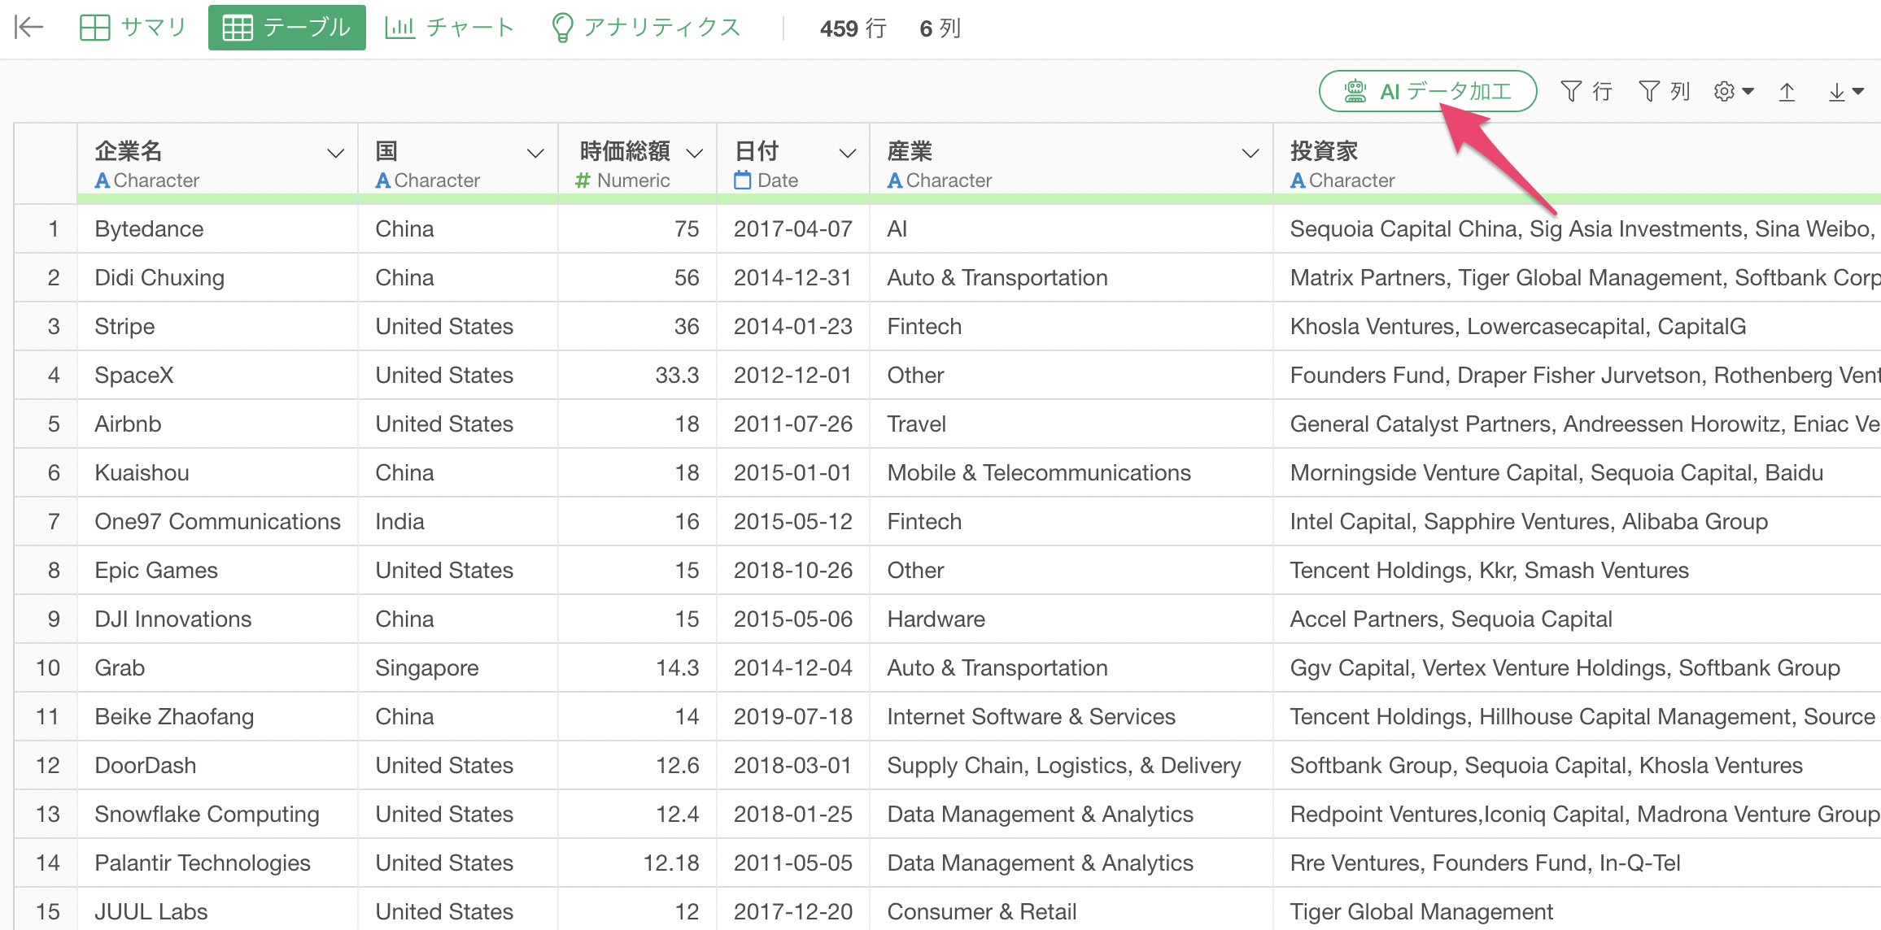
Task: Click the AI データ加工 button
Action: click(x=1428, y=91)
